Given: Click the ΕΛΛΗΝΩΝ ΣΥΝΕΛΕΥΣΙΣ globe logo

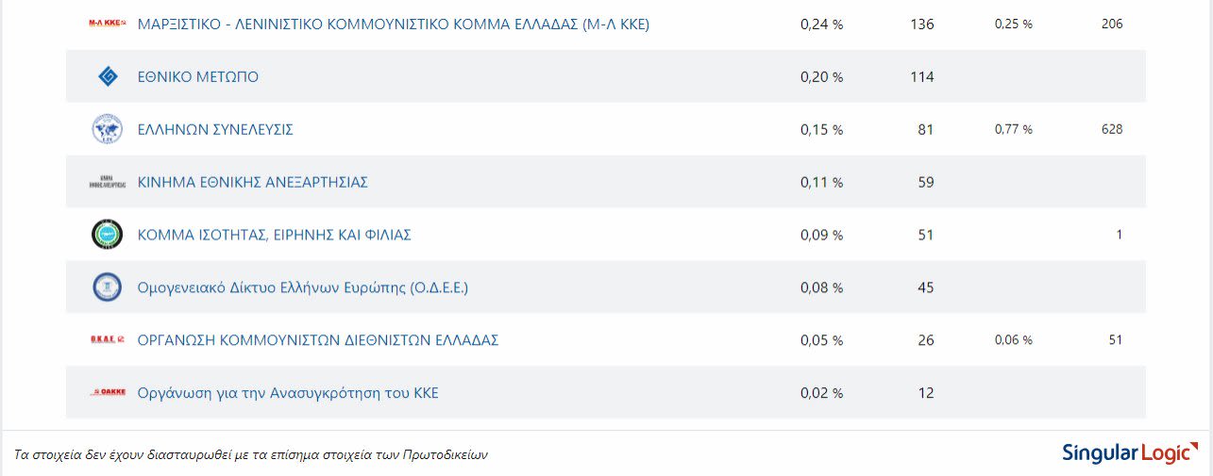Looking at the screenshot, I should point(107,129).
